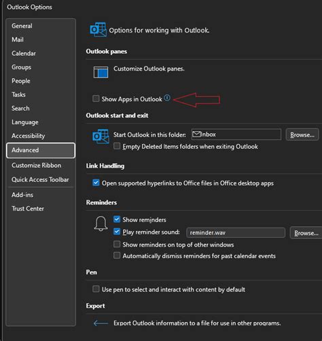This screenshot has width=322, height=341.
Task: Click the Outlook panes section heading
Action: [107, 52]
